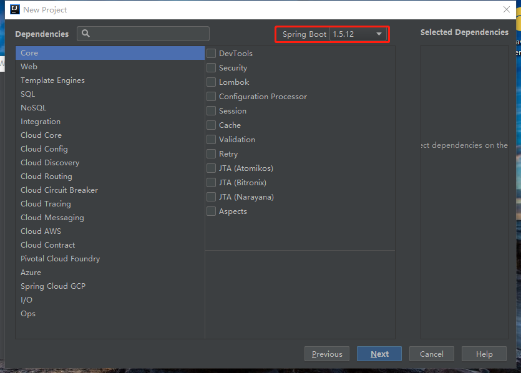
Task: Tick the Lombok checkbox
Action: pyautogui.click(x=212, y=82)
